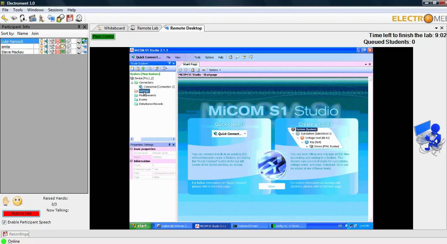
Task: Toggle the green screen icon for Luke Hancock
Action: (x=63, y=41)
